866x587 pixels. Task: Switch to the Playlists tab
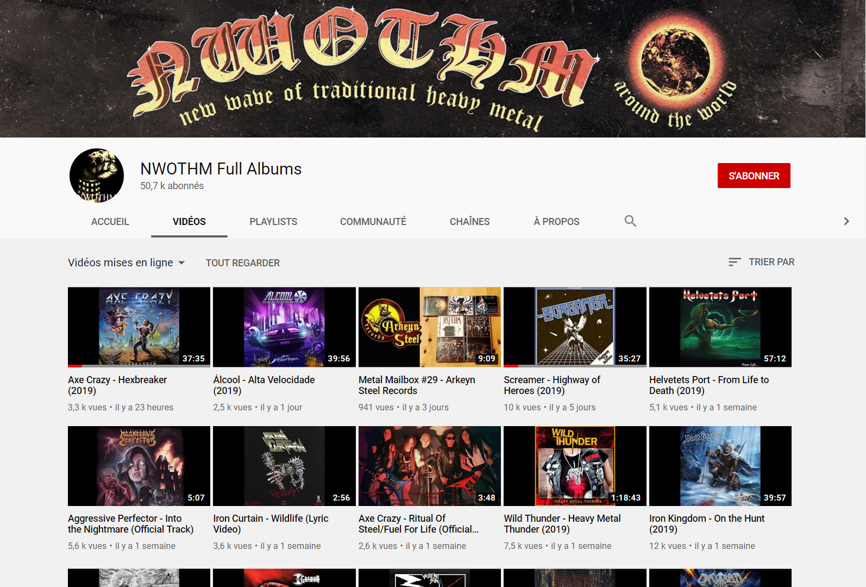tap(273, 222)
